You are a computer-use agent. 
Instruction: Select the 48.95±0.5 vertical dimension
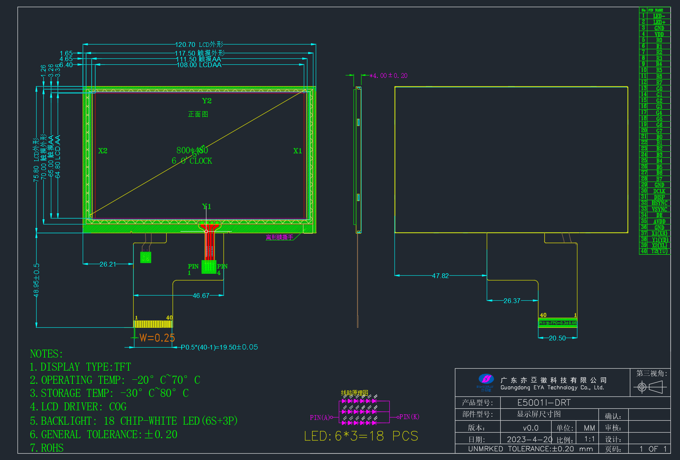(x=37, y=280)
